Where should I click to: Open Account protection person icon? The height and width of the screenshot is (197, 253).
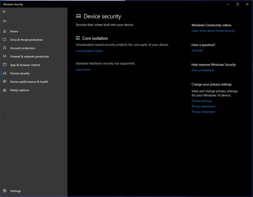pyautogui.click(x=5, y=48)
